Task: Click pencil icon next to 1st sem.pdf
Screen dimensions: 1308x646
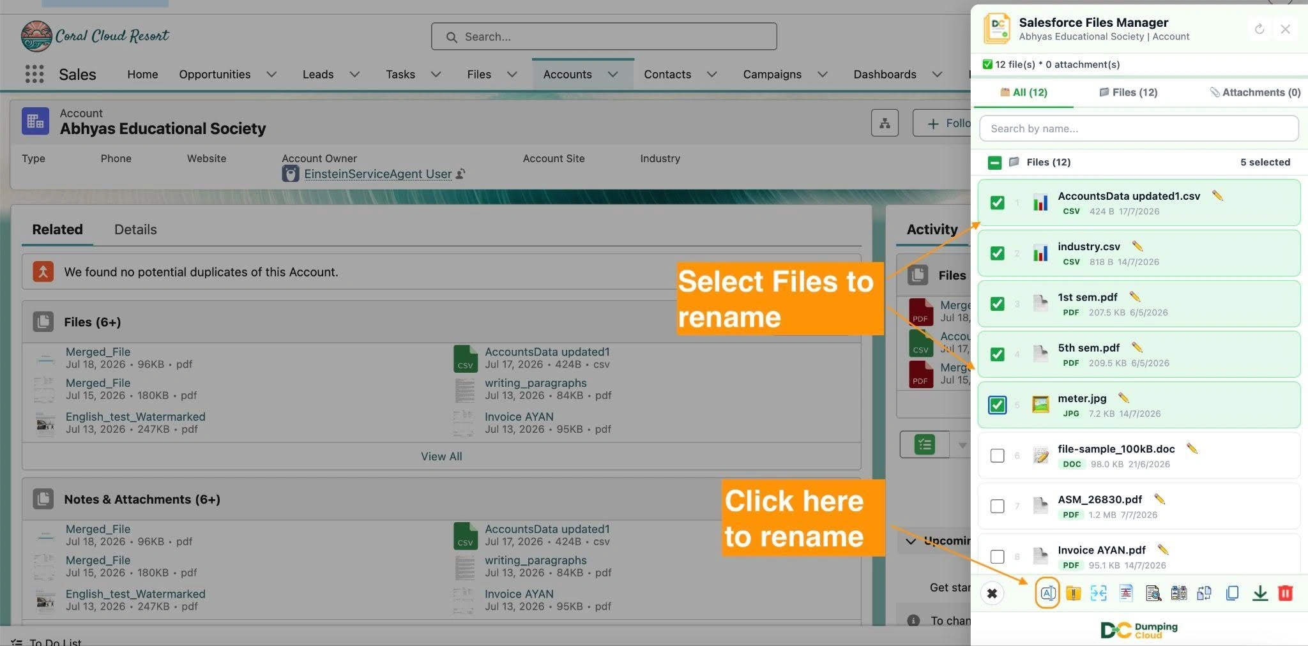Action: (x=1135, y=296)
